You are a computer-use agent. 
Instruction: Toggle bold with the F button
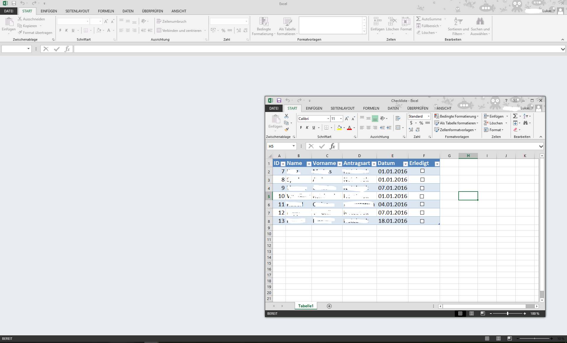[x=301, y=128]
